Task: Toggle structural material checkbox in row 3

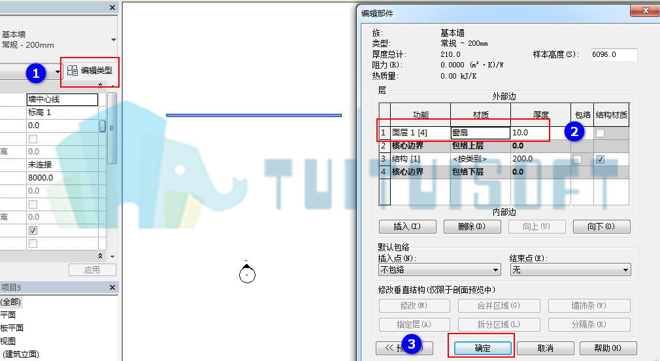Action: (601, 159)
